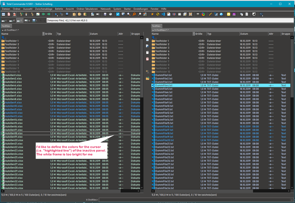
Task: Click the black and white contrast toolbar icon
Action: coord(254,14)
